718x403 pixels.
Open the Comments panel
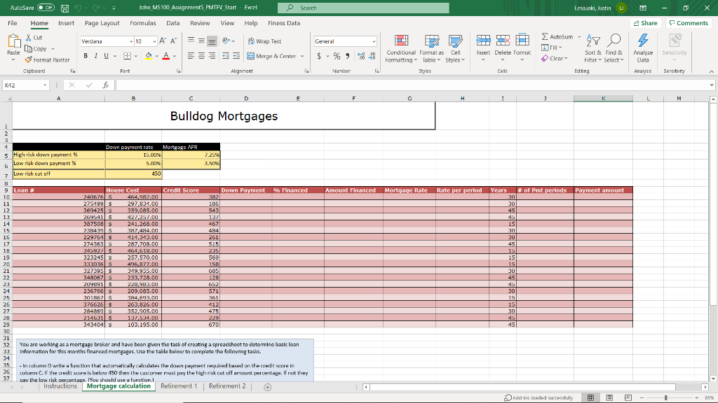coord(688,22)
